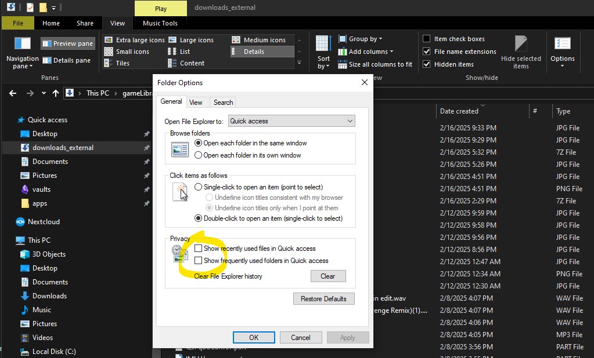Switch to the View tab in Folder Options
The image size is (594, 358).
tap(197, 102)
